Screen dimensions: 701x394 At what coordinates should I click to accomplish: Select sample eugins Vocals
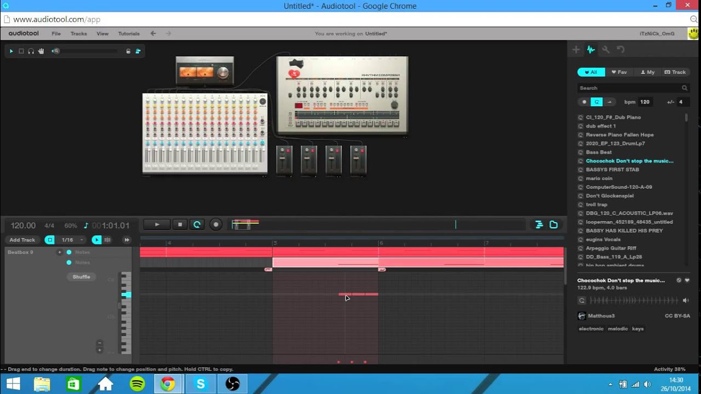click(x=603, y=239)
